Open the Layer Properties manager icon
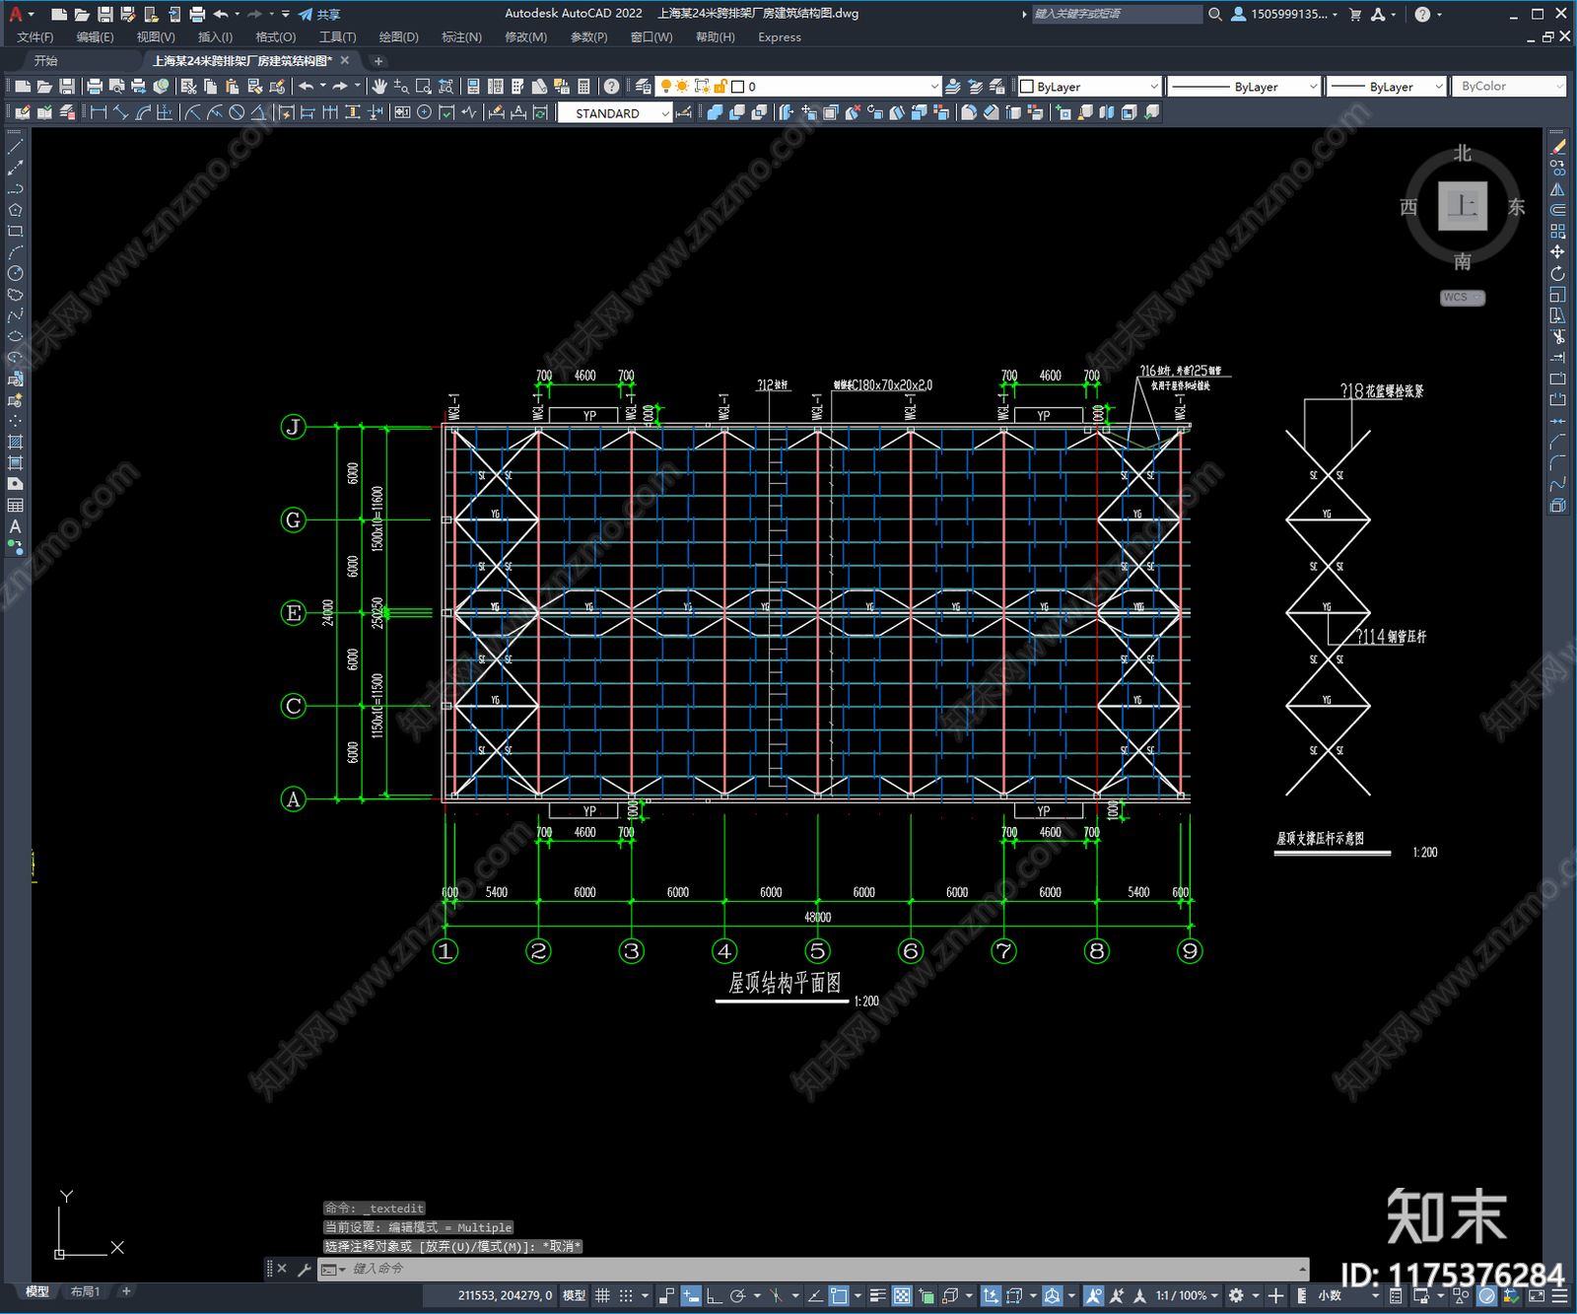Screen dimensions: 1577x1314 [644, 87]
